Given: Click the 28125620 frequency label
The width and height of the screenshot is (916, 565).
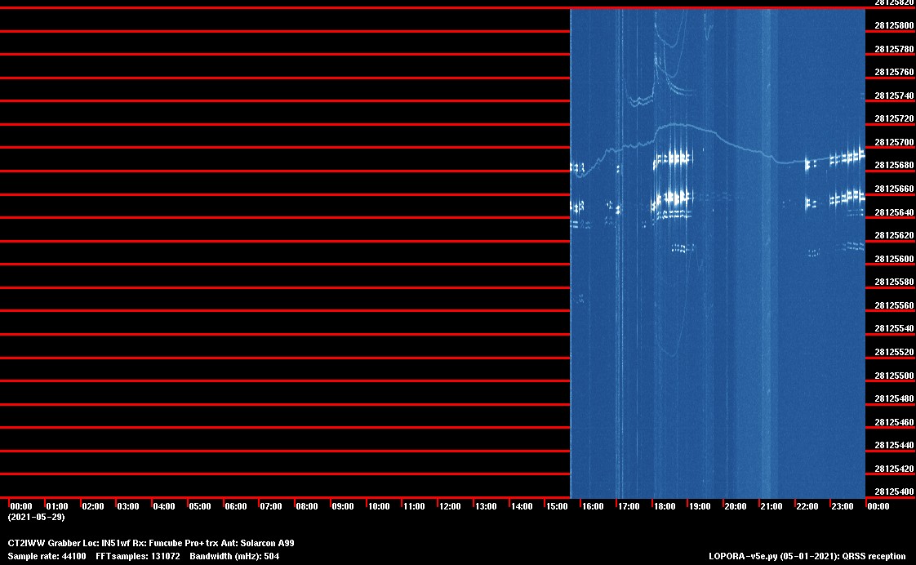Looking at the screenshot, I should point(894,235).
